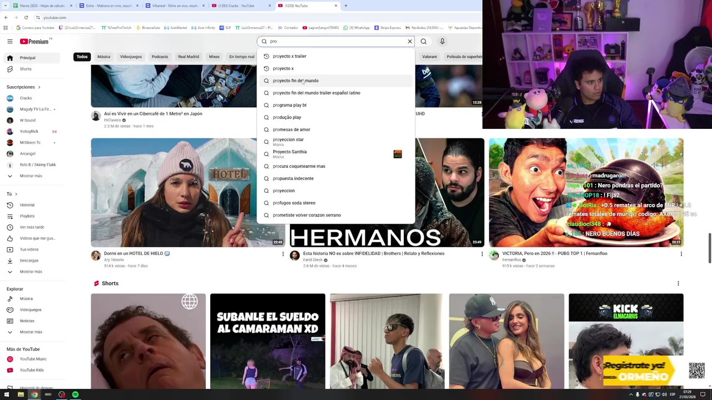Image resolution: width=712 pixels, height=400 pixels.
Task: Open Principal in the sidebar
Action: [31, 58]
